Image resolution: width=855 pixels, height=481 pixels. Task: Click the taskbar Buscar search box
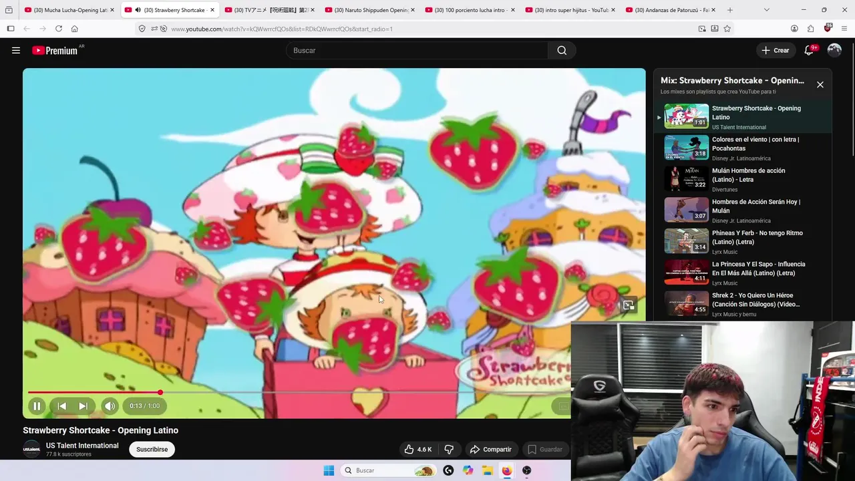(x=389, y=470)
